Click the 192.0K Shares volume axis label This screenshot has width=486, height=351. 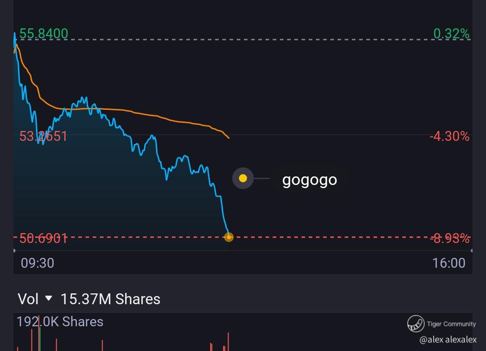[x=60, y=322]
